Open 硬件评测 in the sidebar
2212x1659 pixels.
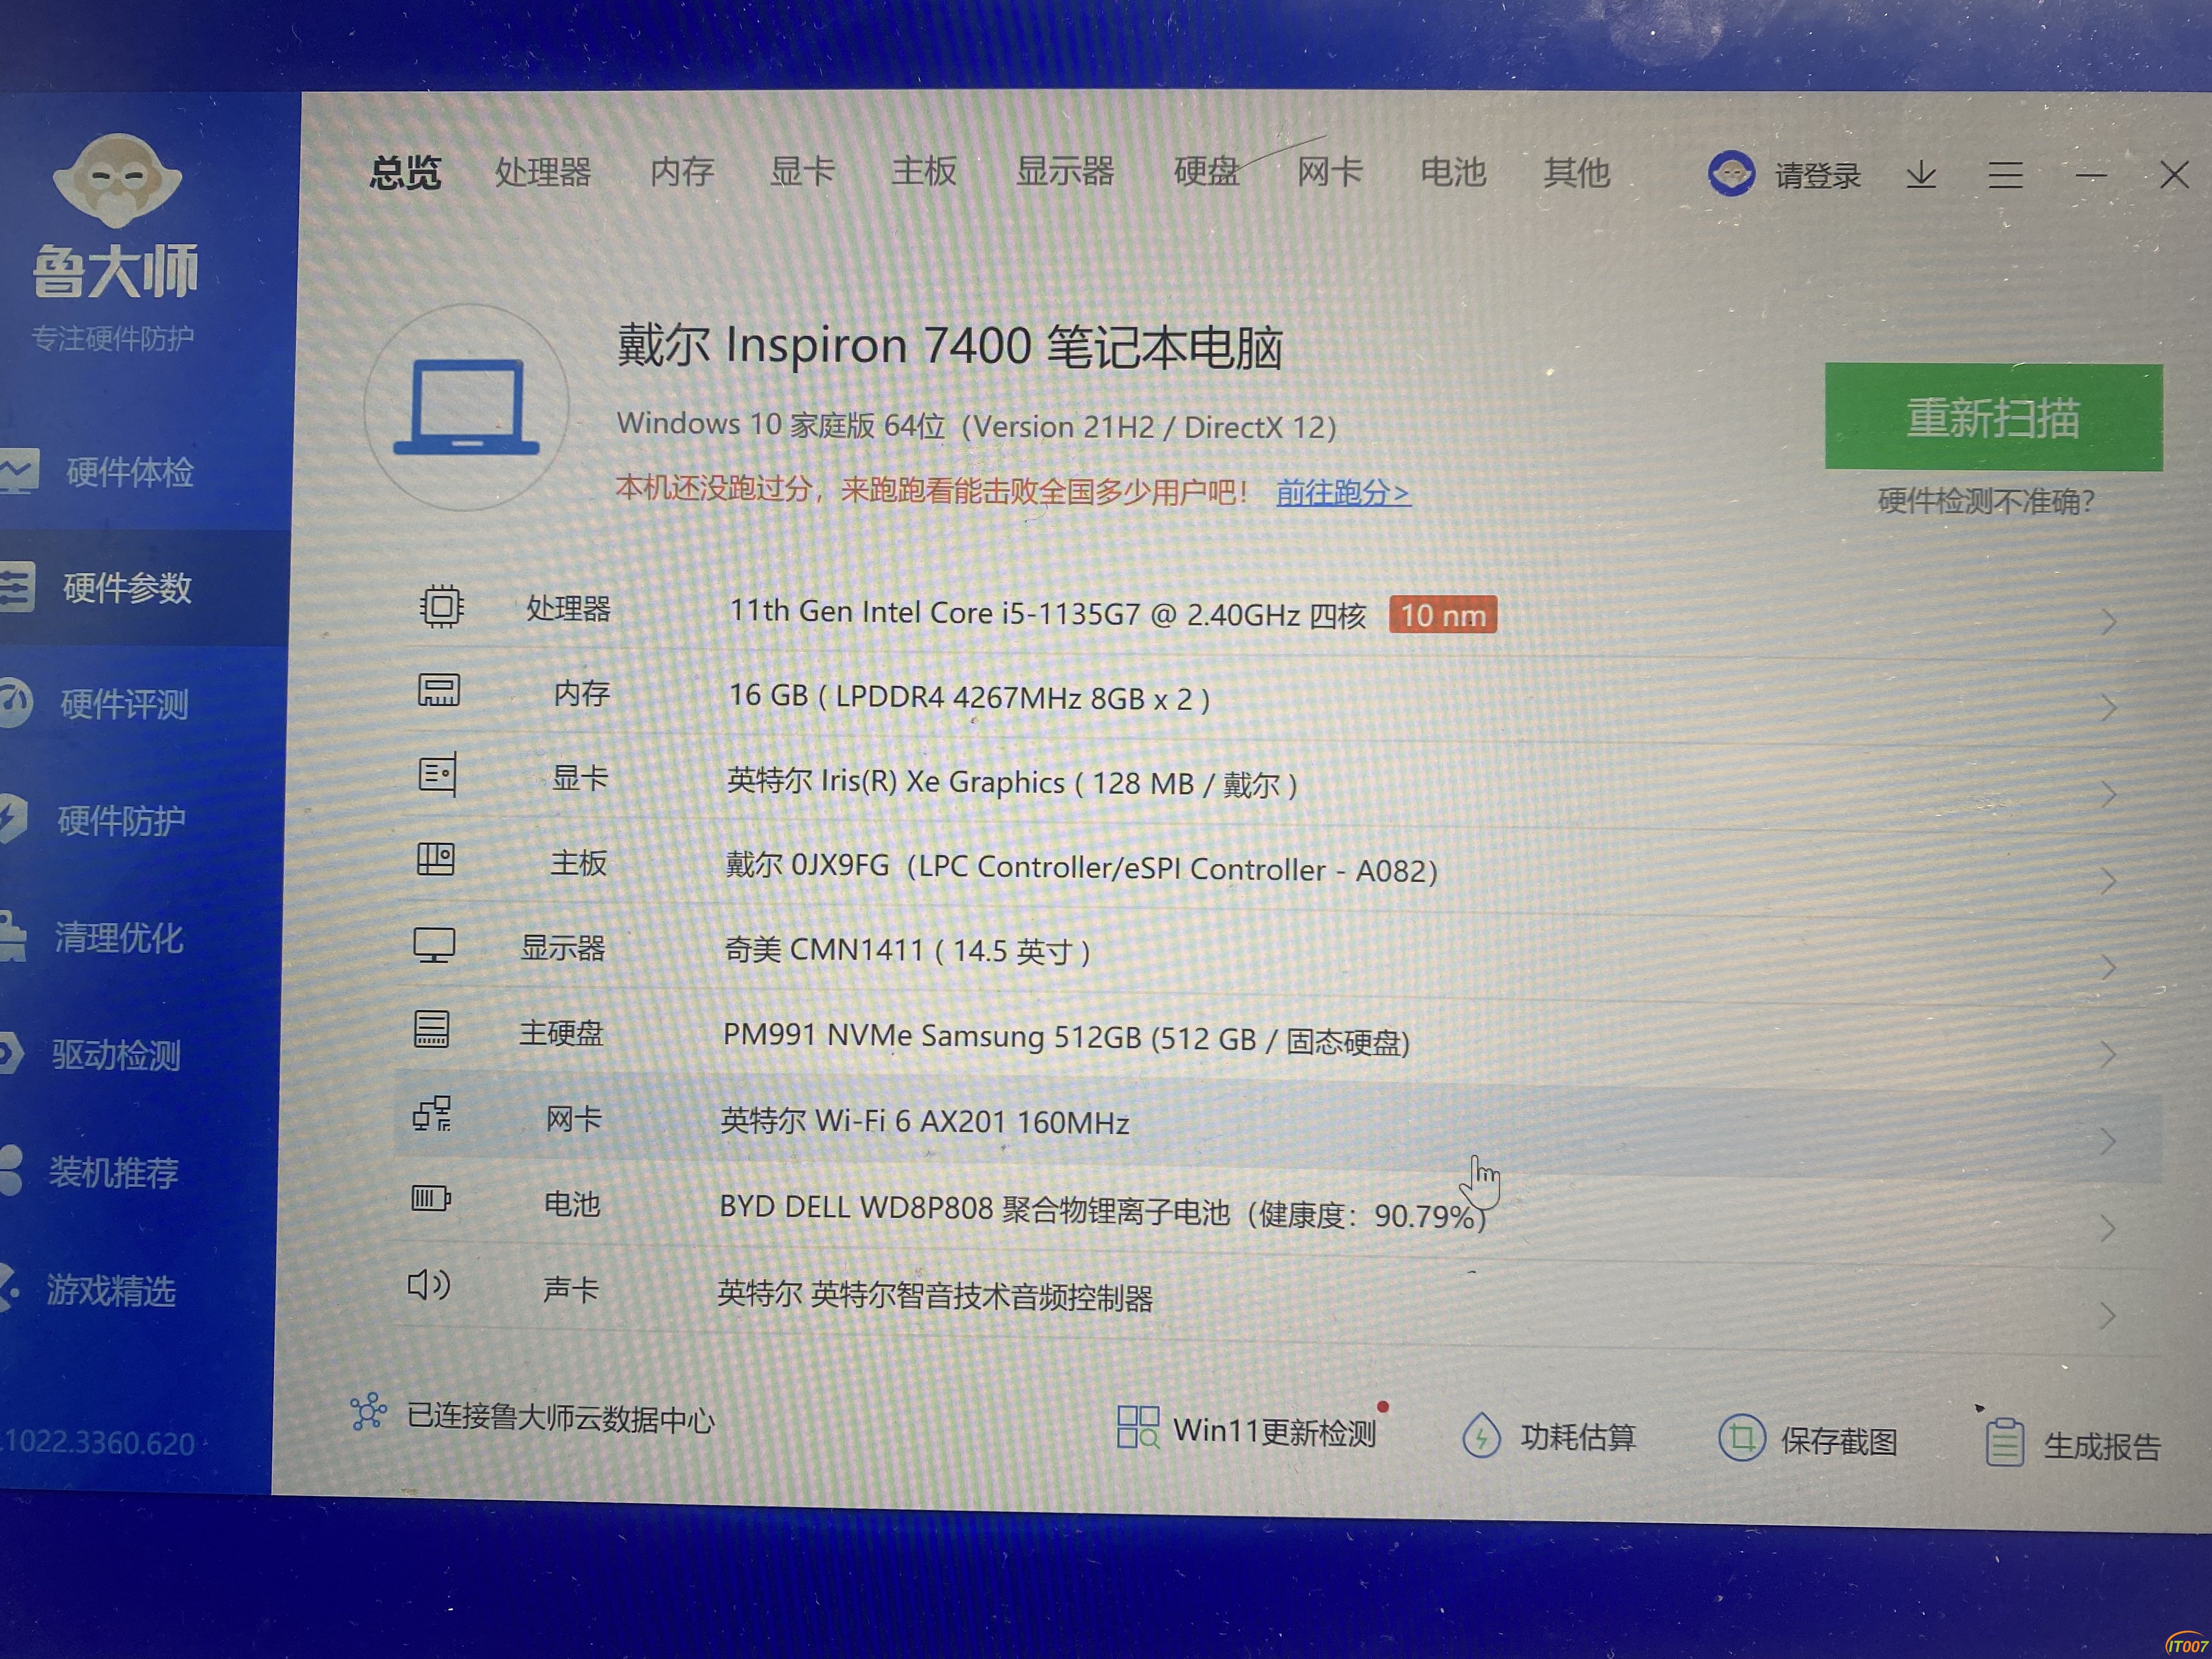(124, 704)
